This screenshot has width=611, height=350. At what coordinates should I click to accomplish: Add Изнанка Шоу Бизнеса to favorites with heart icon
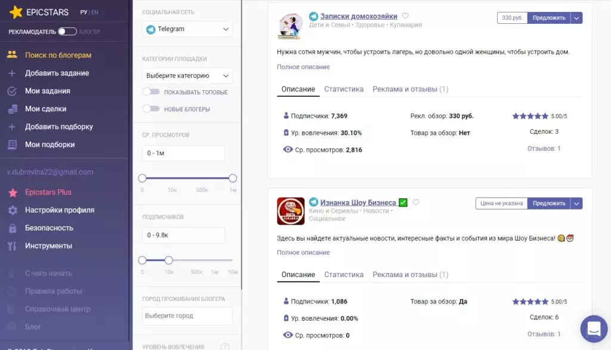(x=416, y=202)
